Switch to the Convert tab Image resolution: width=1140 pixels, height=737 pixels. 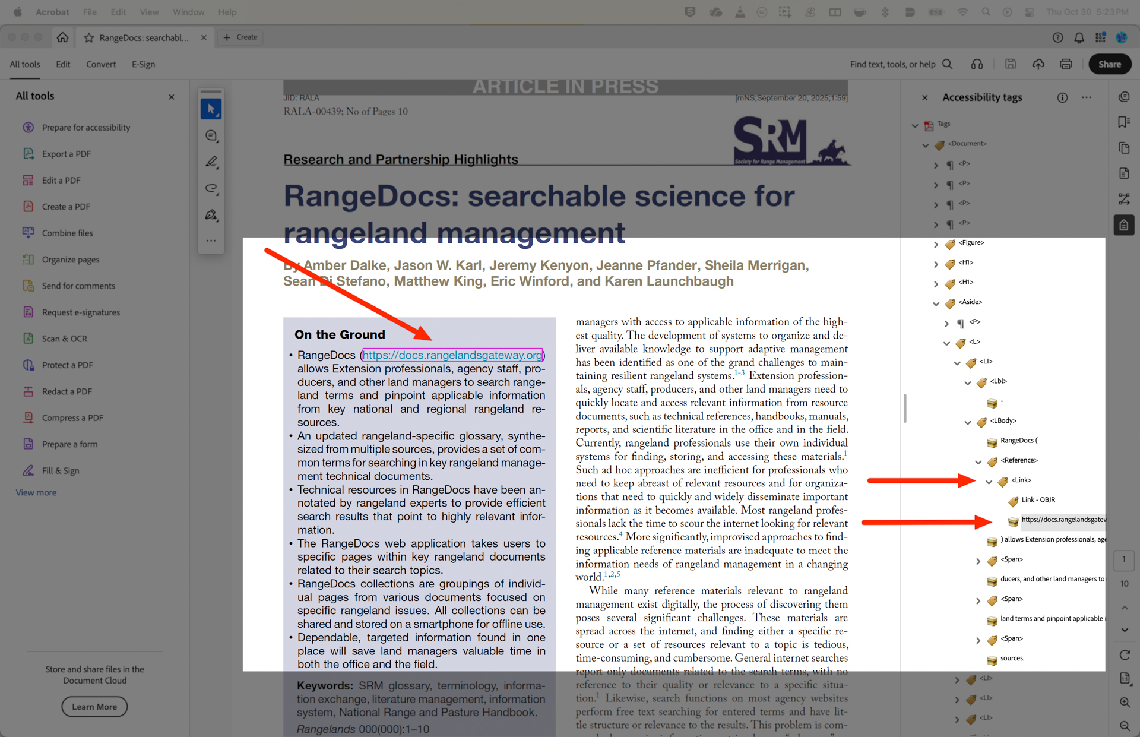[101, 64]
